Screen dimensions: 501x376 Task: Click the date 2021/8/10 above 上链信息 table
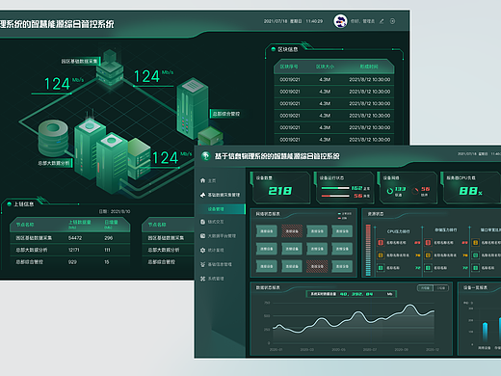pyautogui.click(x=120, y=211)
